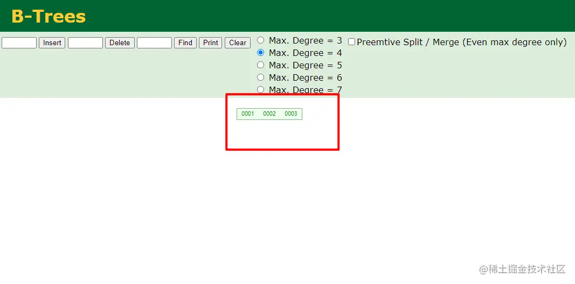Image resolution: width=575 pixels, height=284 pixels.
Task: Enable Preemtive Split / Merge checkbox
Action: pyautogui.click(x=352, y=42)
